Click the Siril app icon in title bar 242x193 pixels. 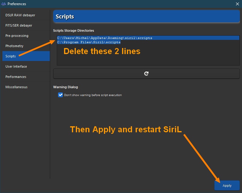click(4, 4)
